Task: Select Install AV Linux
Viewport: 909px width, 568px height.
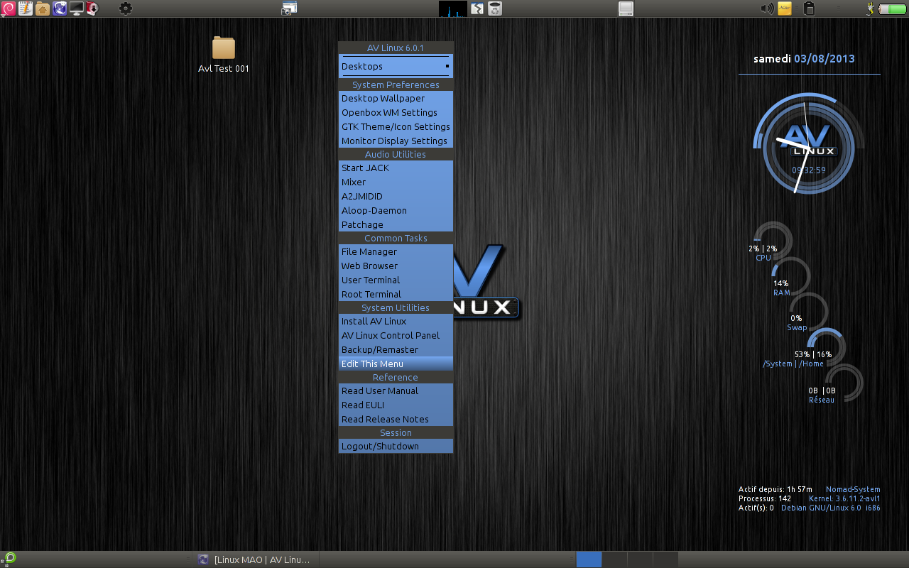Action: click(396, 322)
